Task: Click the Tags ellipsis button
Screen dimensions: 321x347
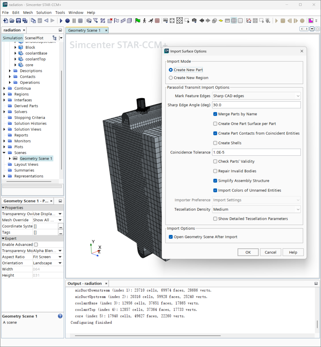Action: [61, 232]
